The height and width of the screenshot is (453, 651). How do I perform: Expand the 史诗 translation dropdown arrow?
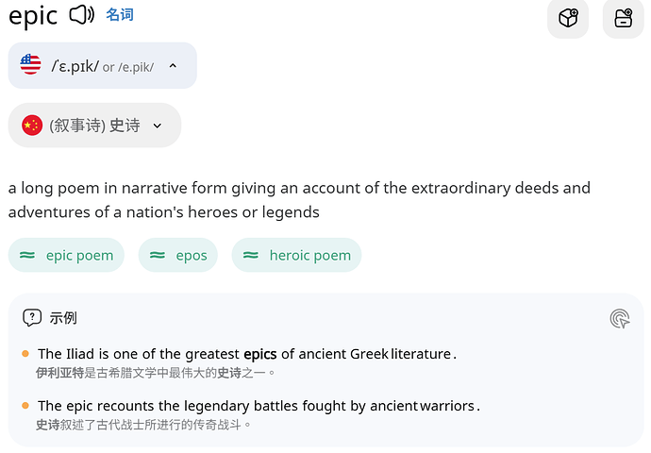click(x=158, y=126)
